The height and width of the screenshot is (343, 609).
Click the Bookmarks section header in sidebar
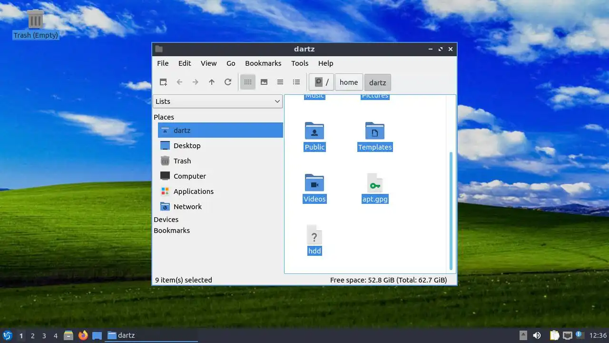pos(172,230)
